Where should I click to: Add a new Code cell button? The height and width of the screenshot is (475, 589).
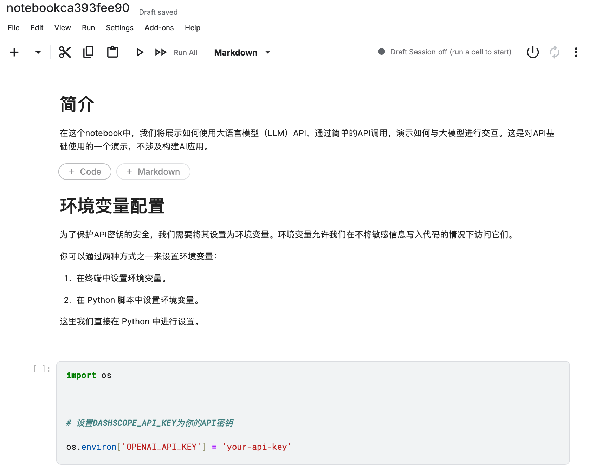[x=85, y=171]
